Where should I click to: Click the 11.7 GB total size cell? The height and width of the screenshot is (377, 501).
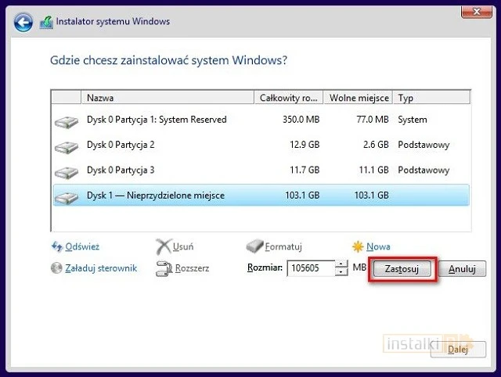305,170
